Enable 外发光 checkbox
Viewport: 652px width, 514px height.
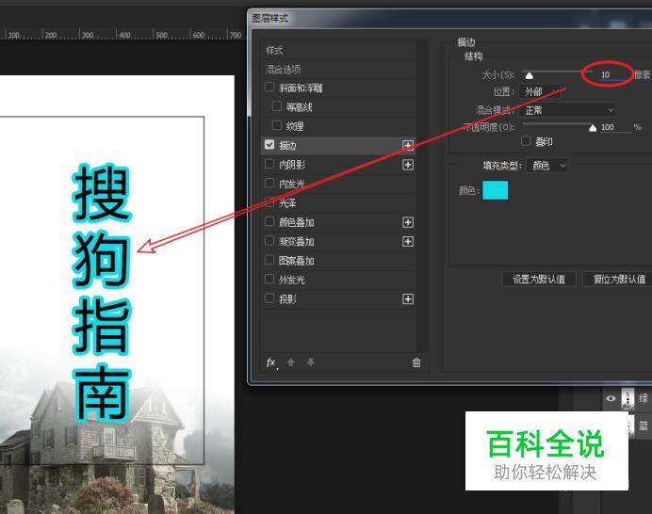point(269,279)
